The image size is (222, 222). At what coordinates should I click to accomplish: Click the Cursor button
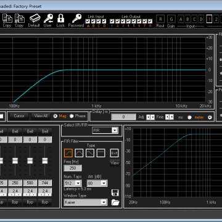[x=19, y=116]
